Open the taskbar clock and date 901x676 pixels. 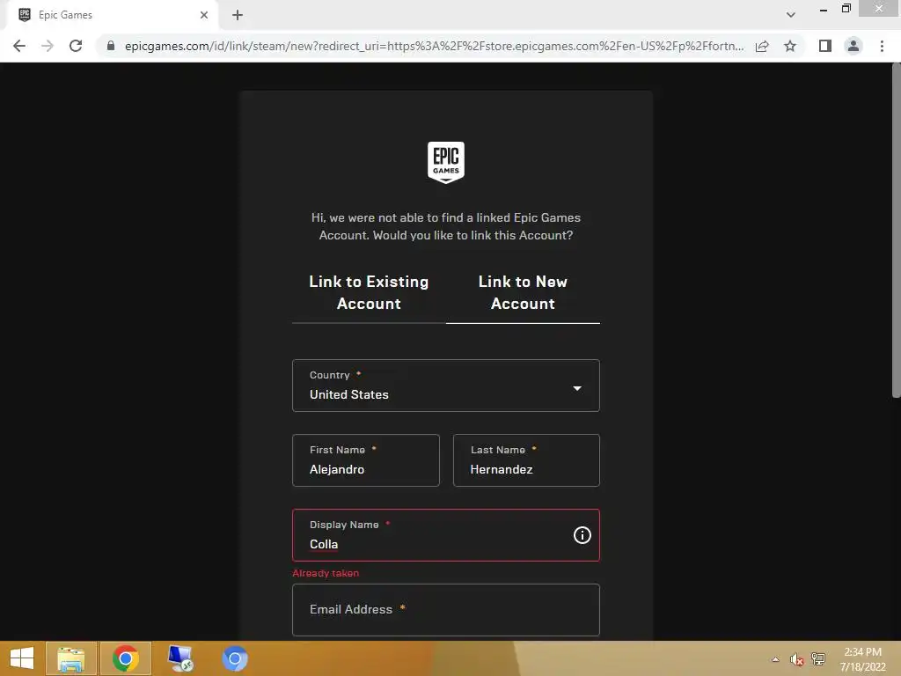pyautogui.click(x=862, y=659)
